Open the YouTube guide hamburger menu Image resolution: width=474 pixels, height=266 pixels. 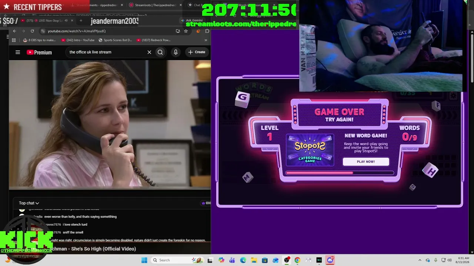(x=18, y=52)
